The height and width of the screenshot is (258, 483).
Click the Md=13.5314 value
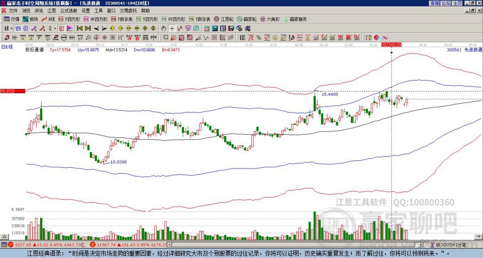[117, 49]
